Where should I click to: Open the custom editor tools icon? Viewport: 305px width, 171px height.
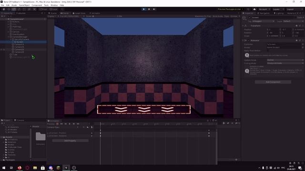pyautogui.click(x=34, y=9)
